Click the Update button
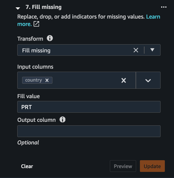The width and height of the screenshot is (174, 178). 152,166
